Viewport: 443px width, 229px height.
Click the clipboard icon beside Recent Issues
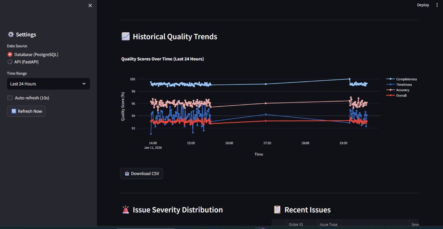pyautogui.click(x=277, y=209)
